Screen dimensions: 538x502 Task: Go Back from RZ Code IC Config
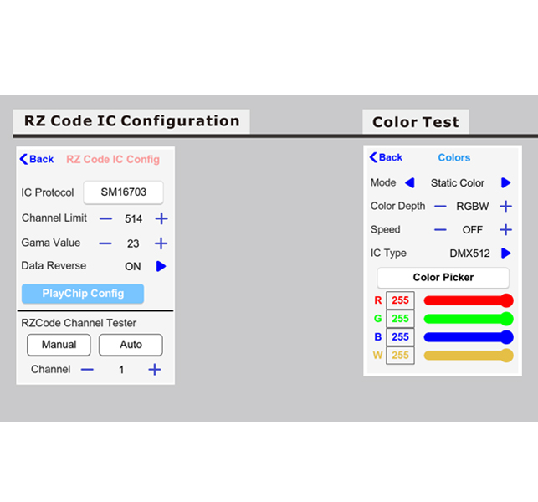37,159
